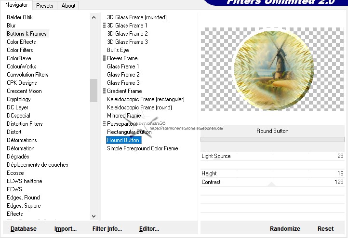The height and width of the screenshot is (238, 348).
Task: Choose Round Button filter
Action: click(x=123, y=140)
